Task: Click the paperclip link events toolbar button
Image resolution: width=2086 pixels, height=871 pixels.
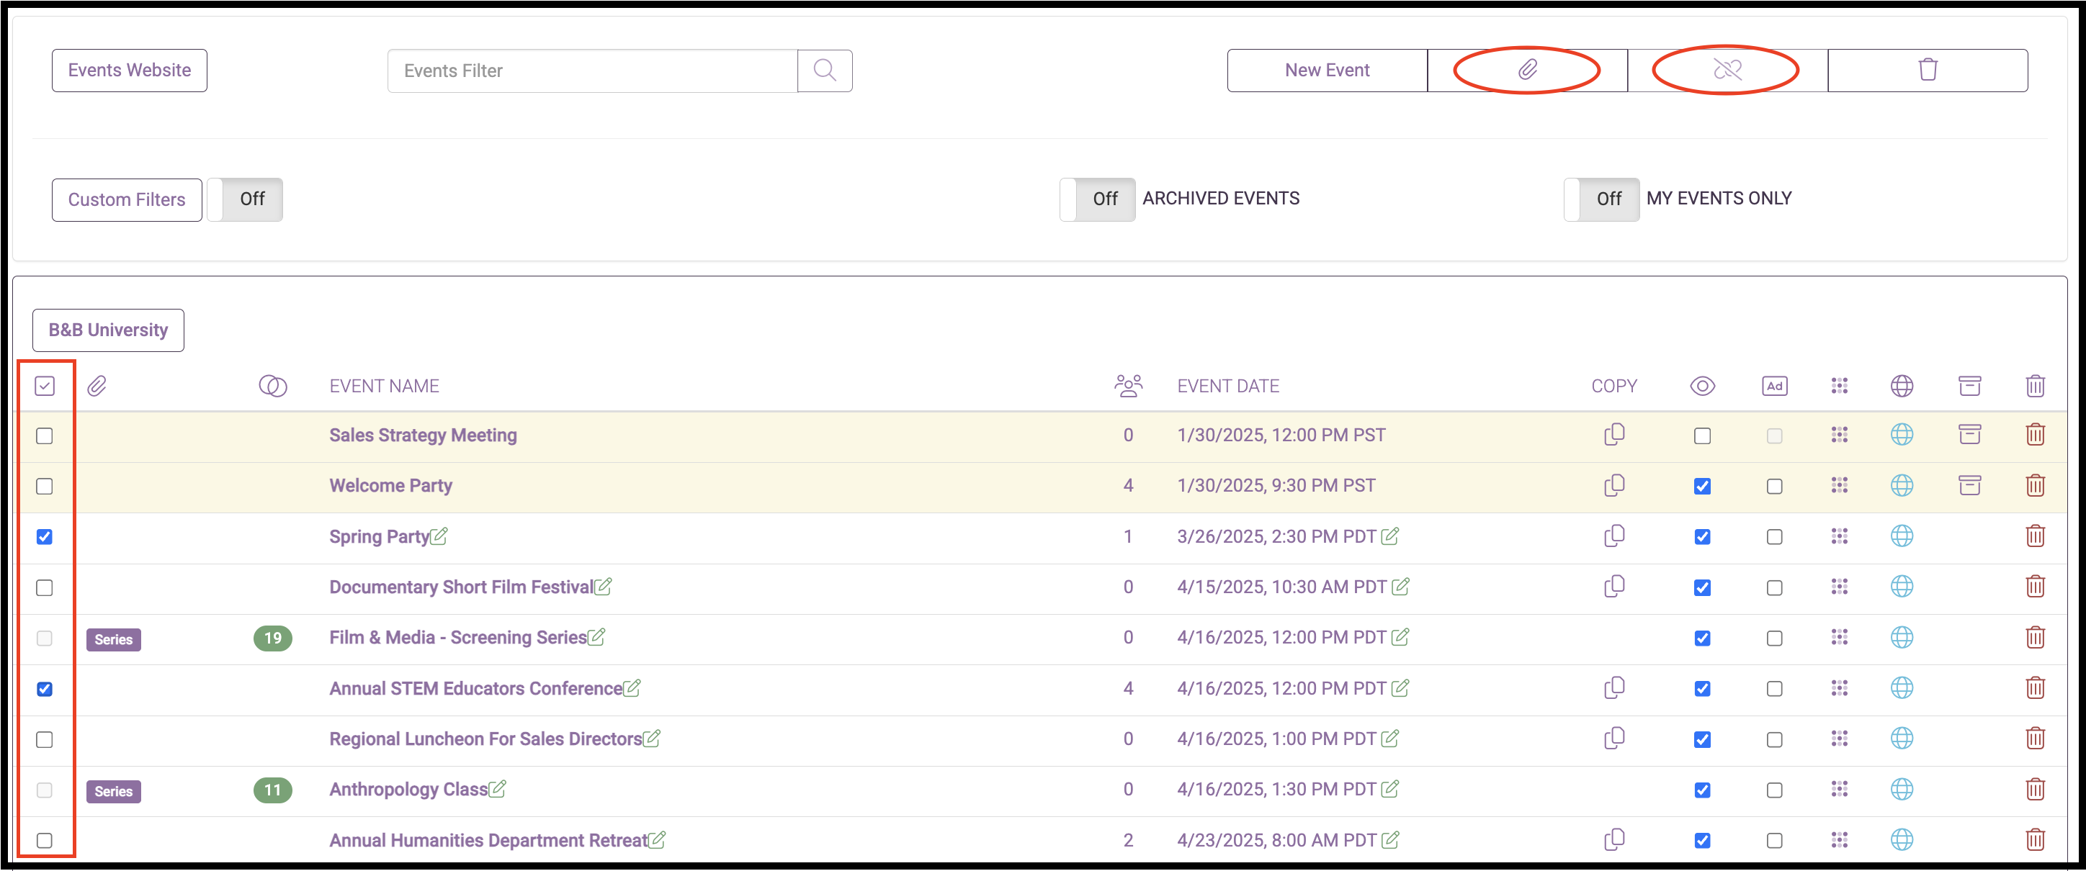Action: click(x=1526, y=71)
